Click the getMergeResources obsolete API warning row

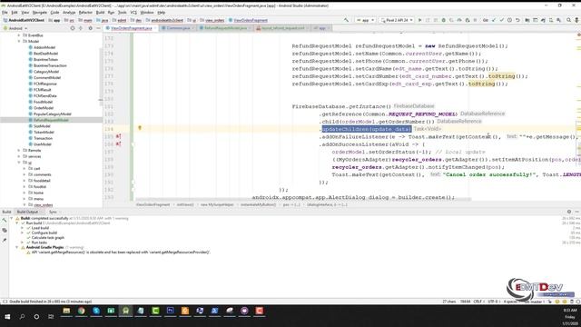(x=121, y=253)
